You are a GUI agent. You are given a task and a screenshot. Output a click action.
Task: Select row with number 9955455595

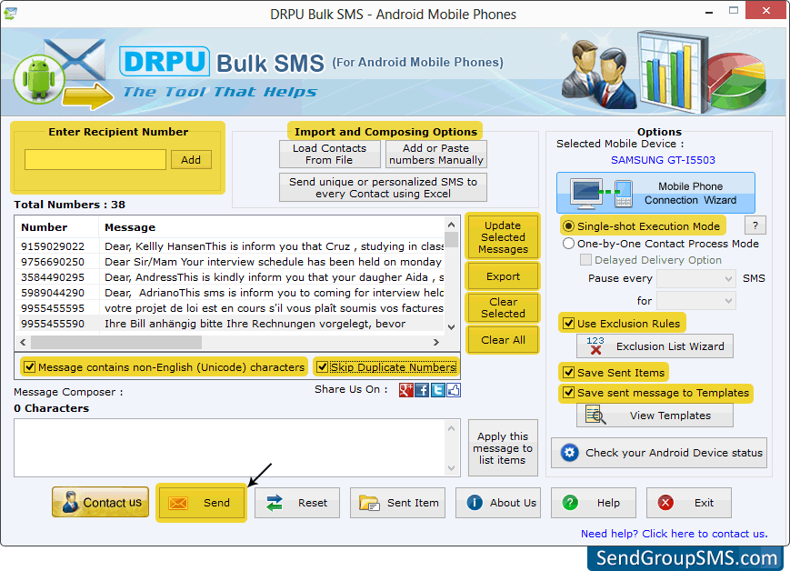pos(230,308)
